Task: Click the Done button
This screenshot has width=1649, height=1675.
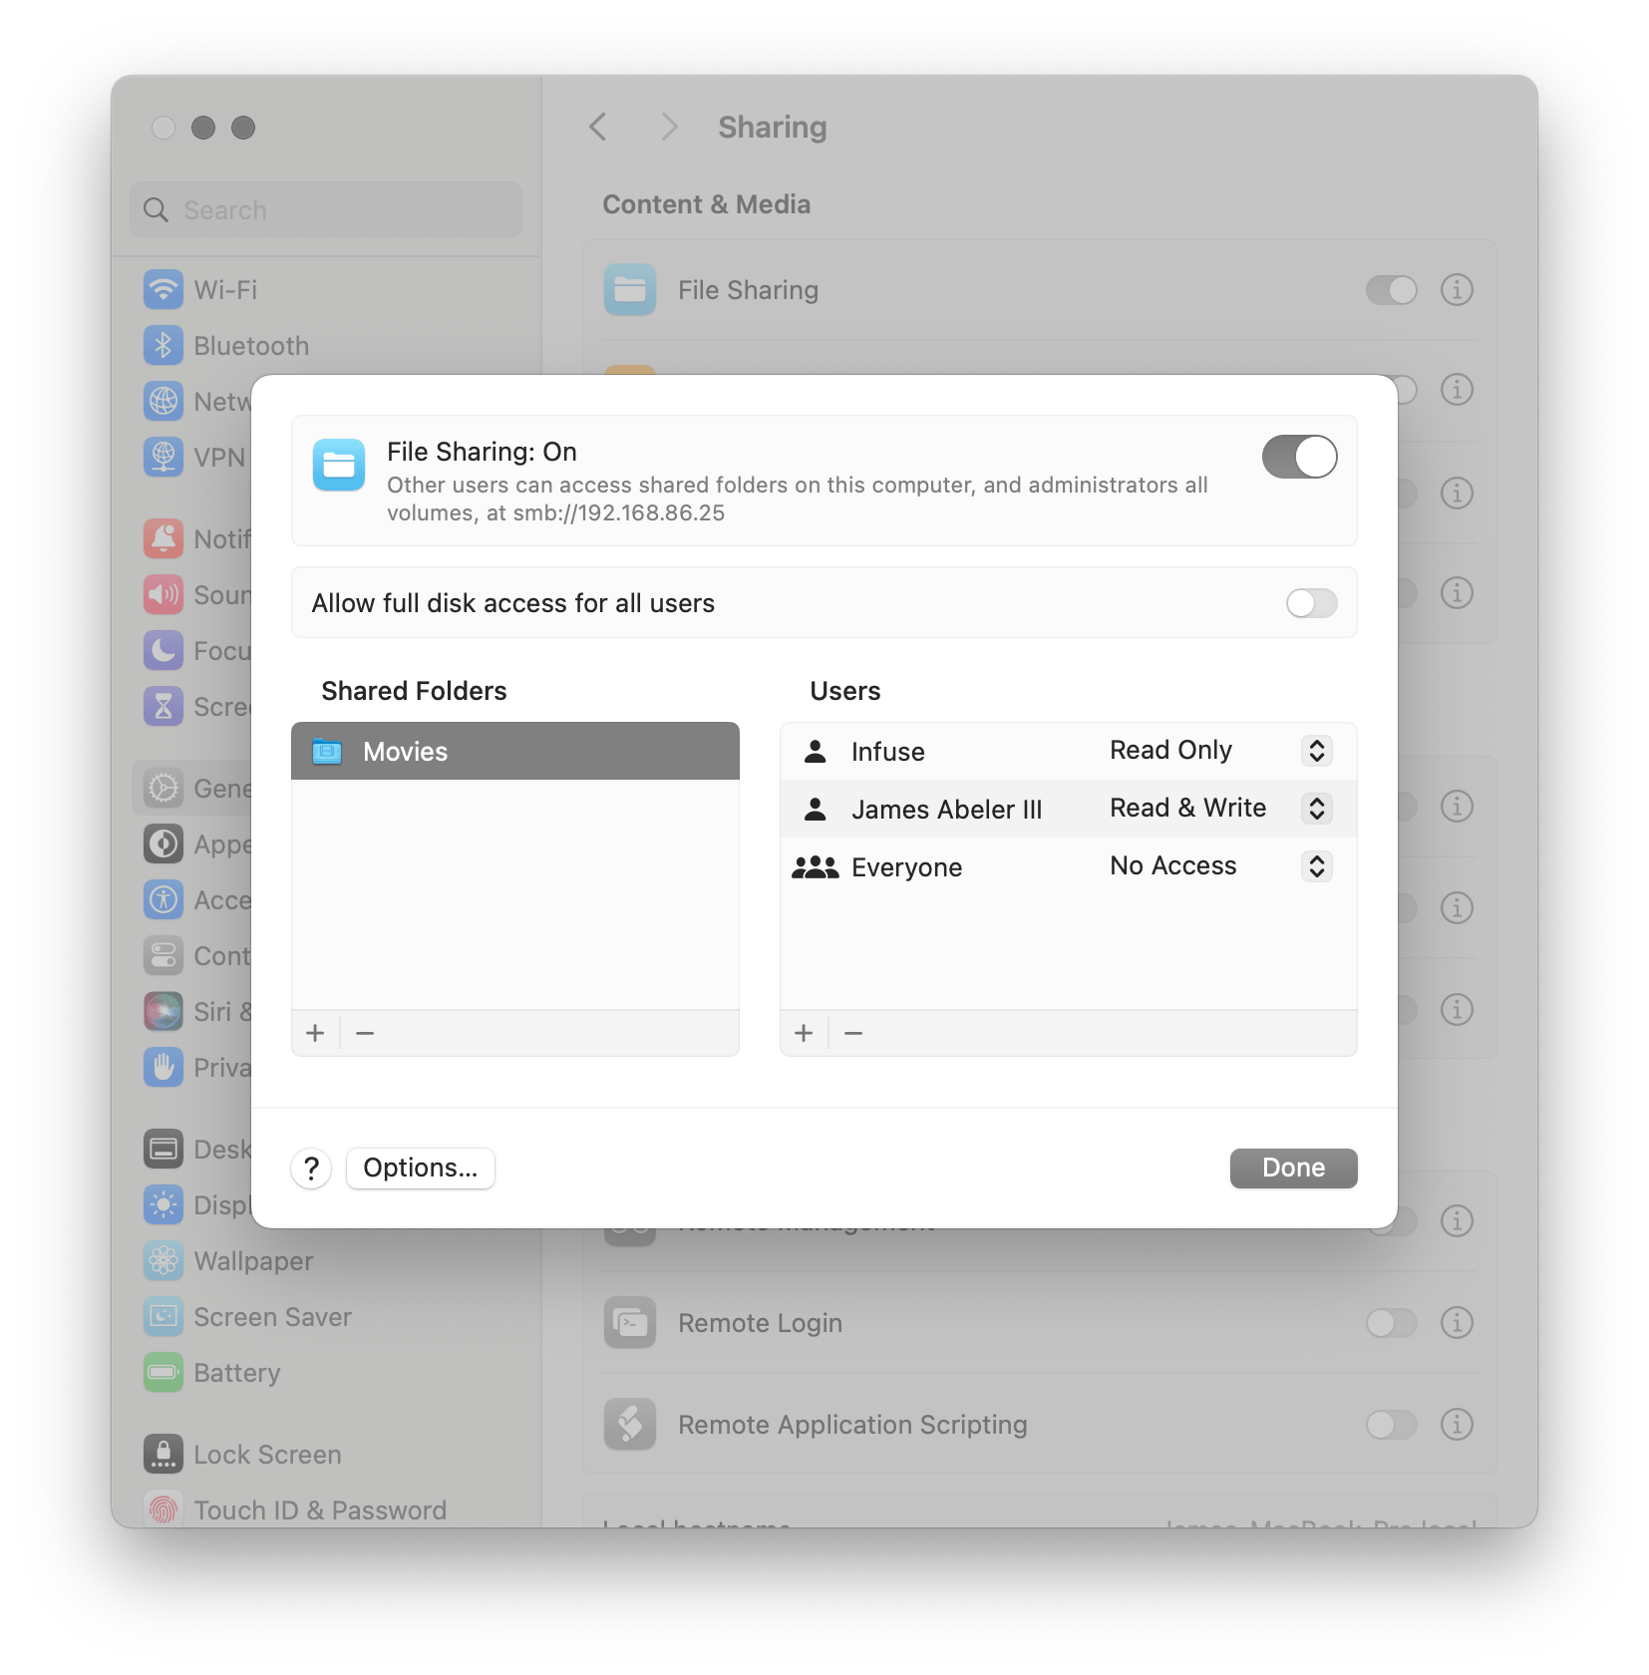Action: click(x=1293, y=1168)
